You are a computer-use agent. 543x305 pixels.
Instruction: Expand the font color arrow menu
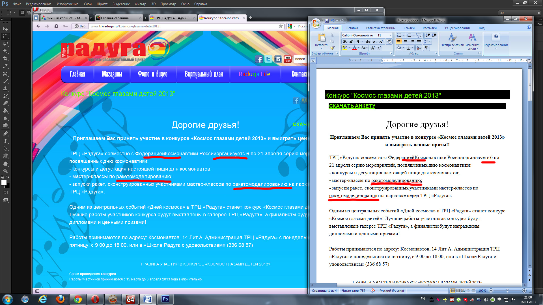point(358,48)
